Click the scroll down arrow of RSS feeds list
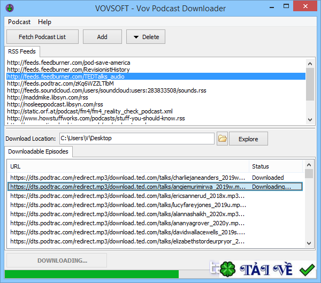This screenshot has width=321, height=283. pos(310,120)
